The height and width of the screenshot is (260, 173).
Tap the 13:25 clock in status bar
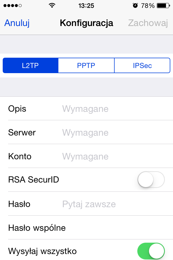point(86,6)
